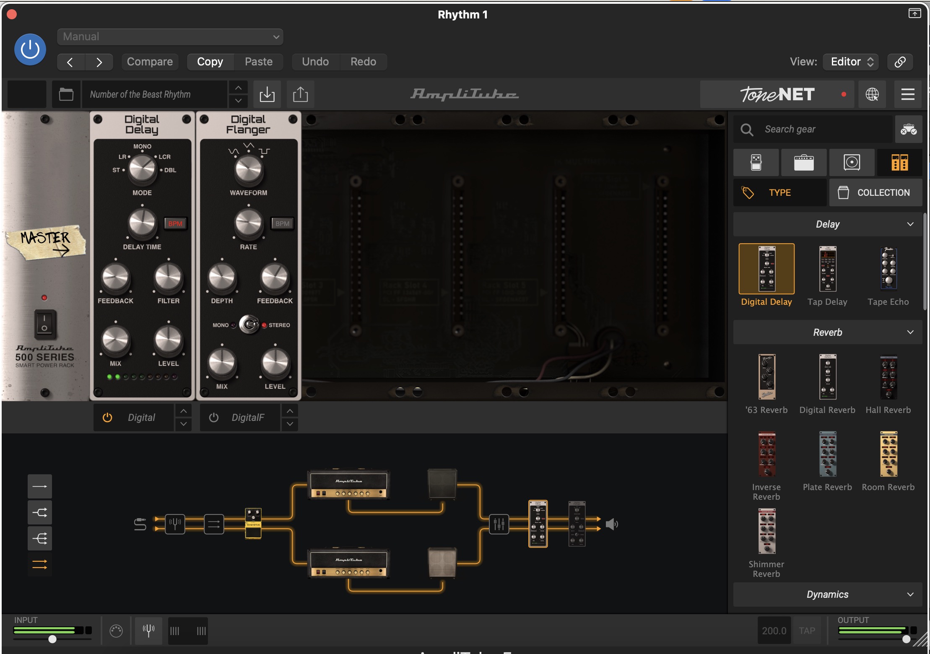930x654 pixels.
Task: Select the Digital Reverb gear thumbnail
Action: tap(828, 376)
